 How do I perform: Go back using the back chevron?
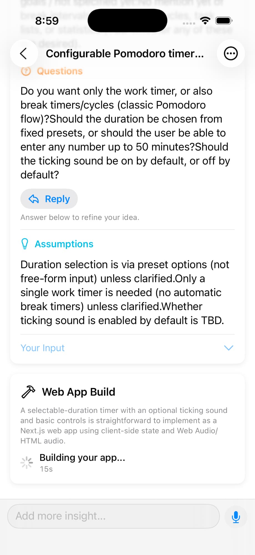click(x=24, y=53)
